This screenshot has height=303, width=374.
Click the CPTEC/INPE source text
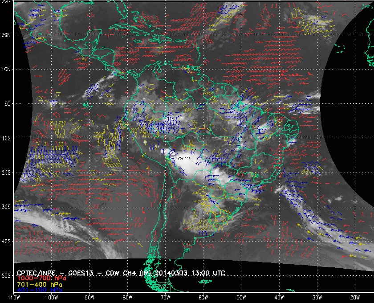(x=37, y=273)
